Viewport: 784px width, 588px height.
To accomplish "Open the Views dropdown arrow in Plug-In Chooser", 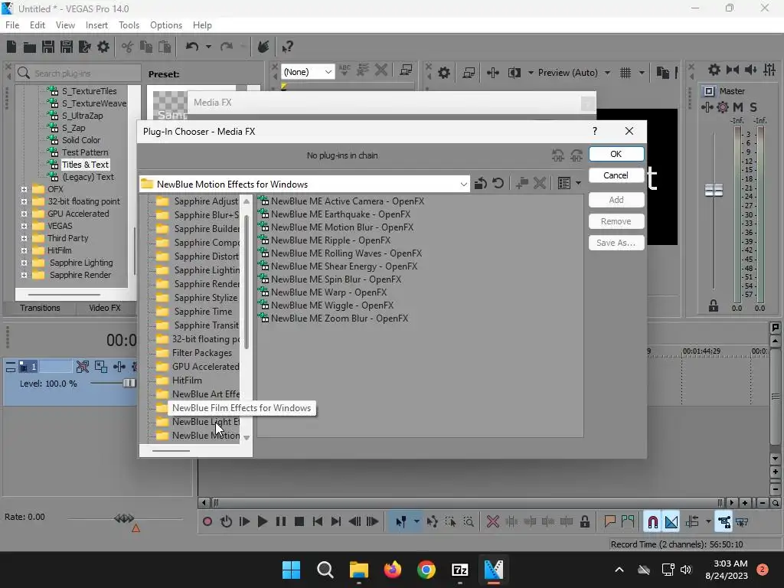I will [579, 184].
